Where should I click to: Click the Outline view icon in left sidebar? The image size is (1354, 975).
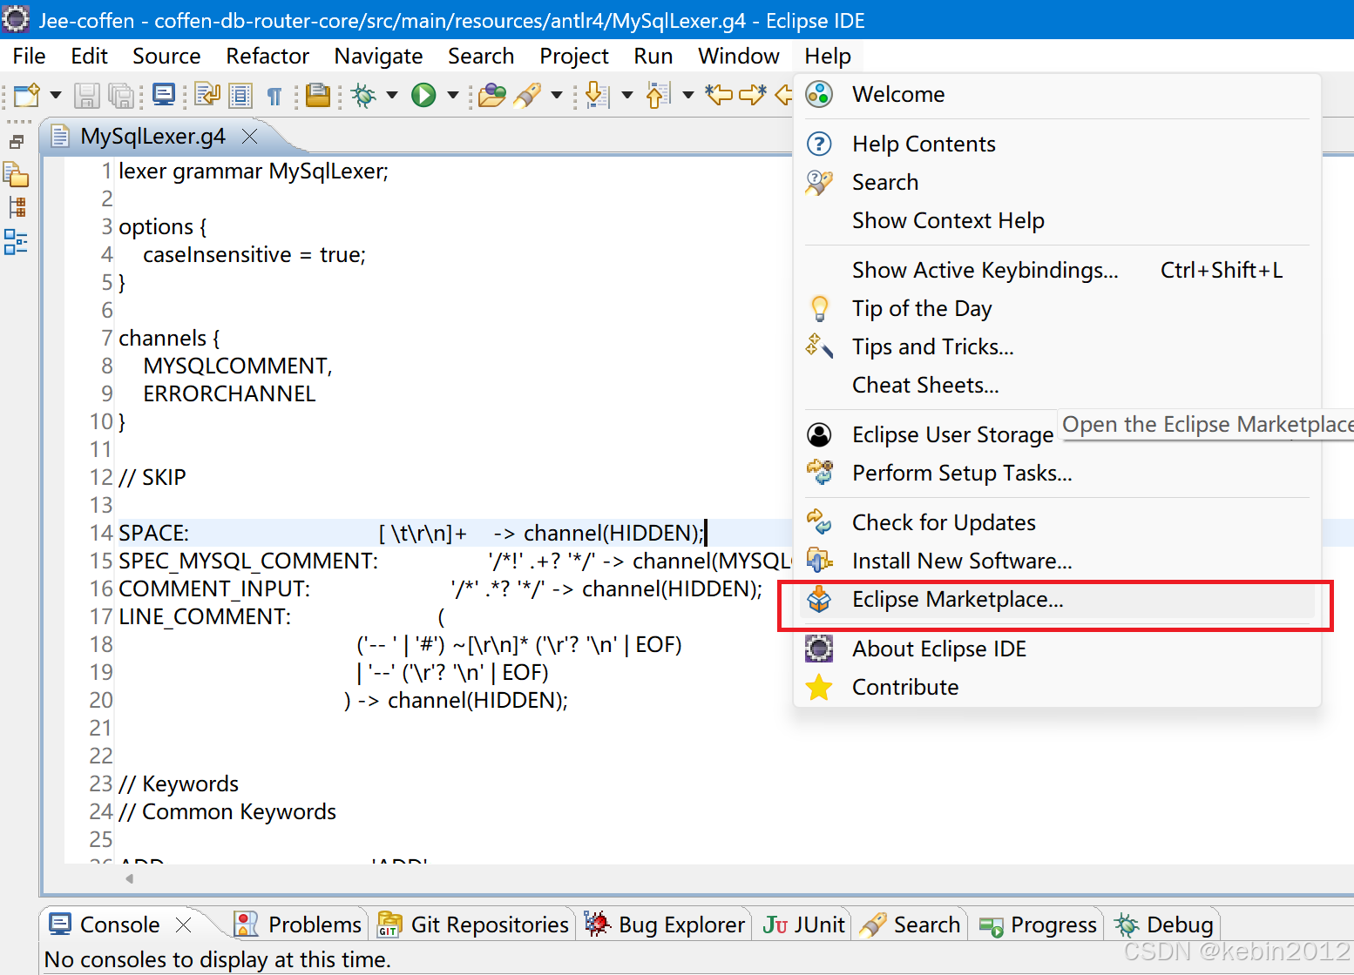coord(16,242)
